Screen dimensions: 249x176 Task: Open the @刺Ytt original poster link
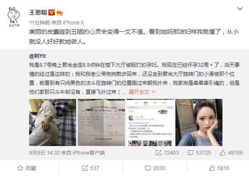[38, 56]
